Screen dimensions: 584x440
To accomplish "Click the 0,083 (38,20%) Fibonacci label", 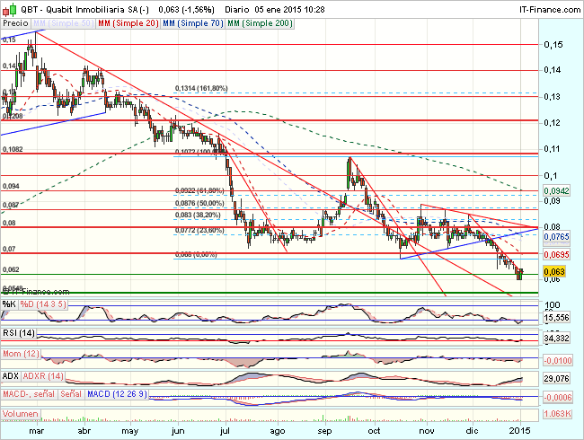I will 198,215.
